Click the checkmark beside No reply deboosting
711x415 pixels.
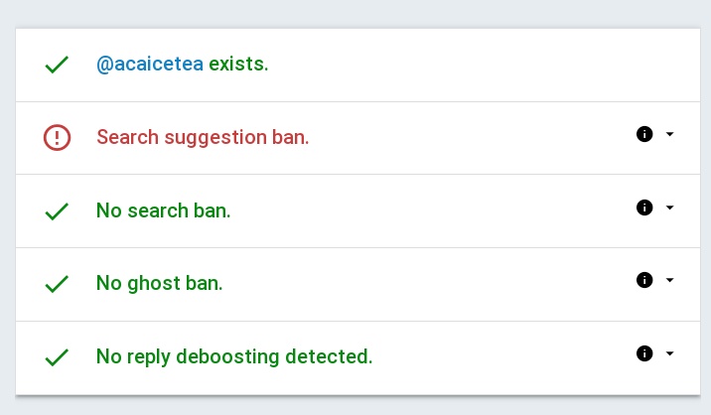point(57,356)
